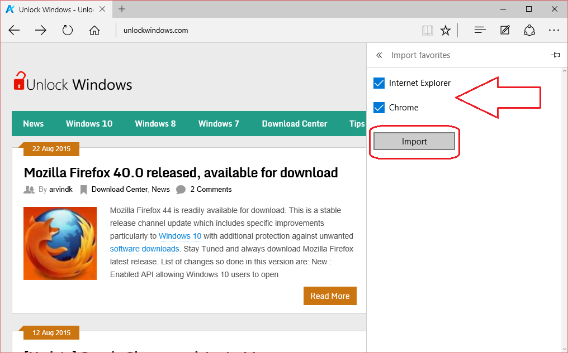568x353 pixels.
Task: Go back using double chevron in pane
Action: click(x=379, y=55)
